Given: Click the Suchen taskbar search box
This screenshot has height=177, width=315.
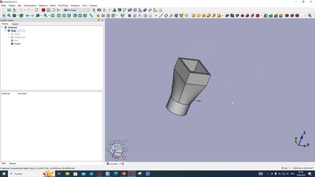Looking at the screenshot, I should click(31, 174).
